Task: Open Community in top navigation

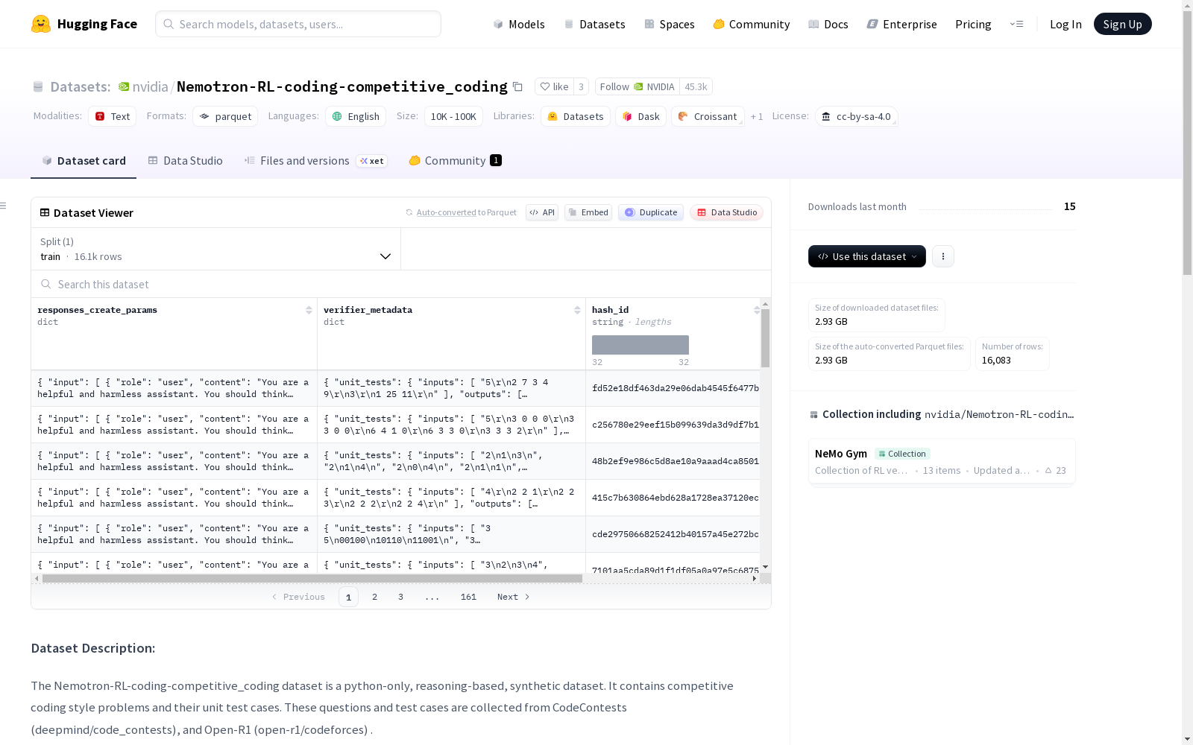Action: (752, 24)
